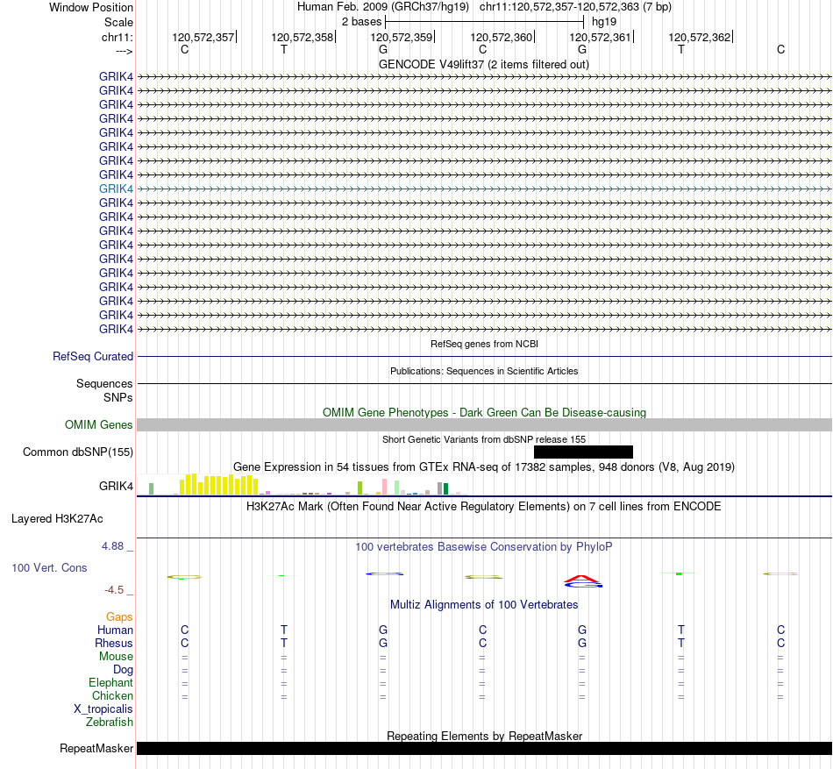Viewport: 833px width, 769px height.
Task: Click the SNPs track label
Action: click(118, 397)
